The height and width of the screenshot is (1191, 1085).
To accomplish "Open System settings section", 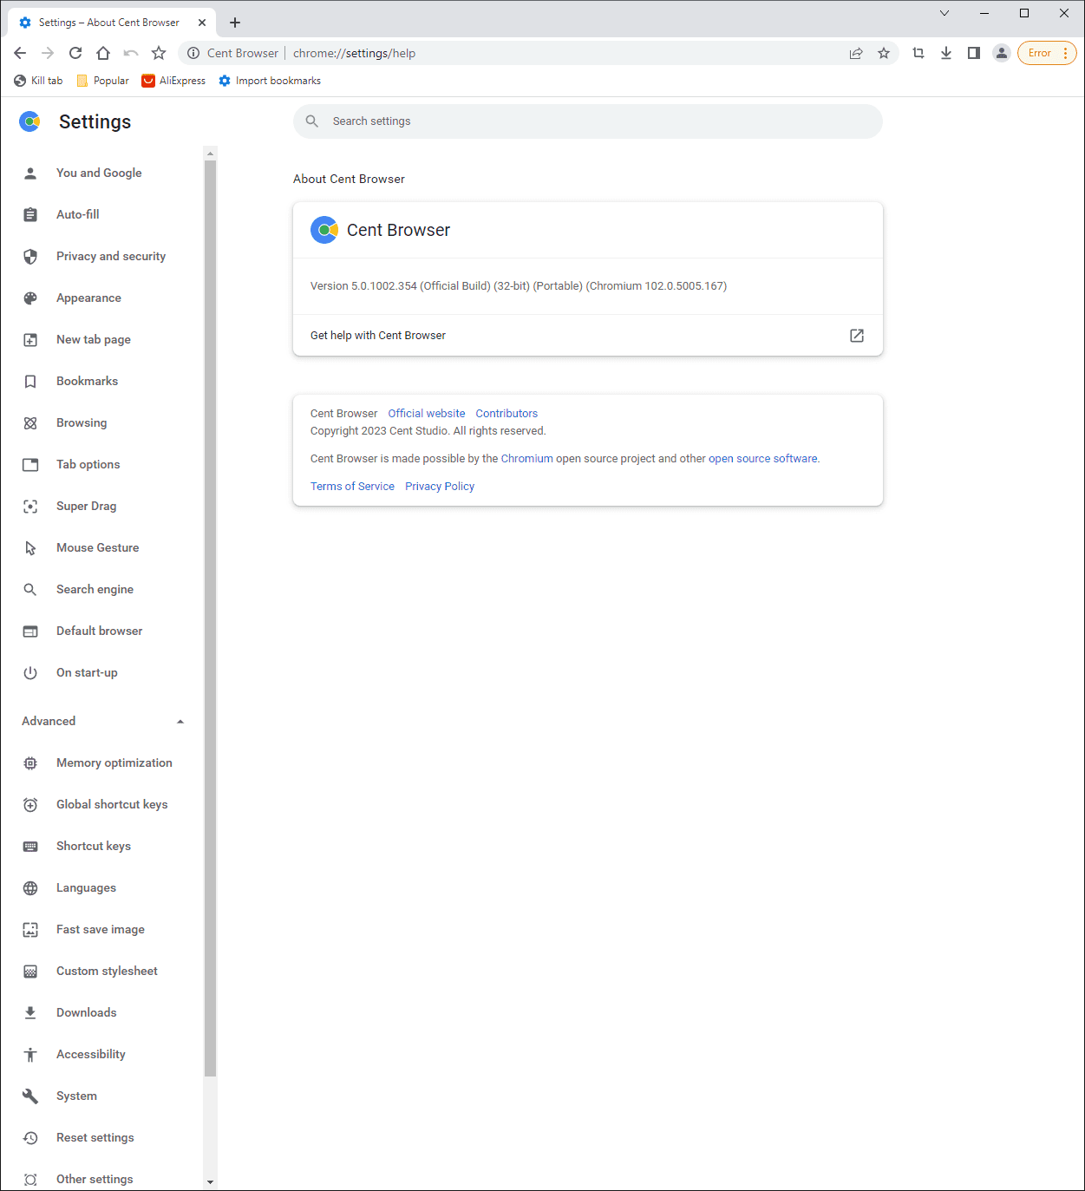I will click(76, 1096).
